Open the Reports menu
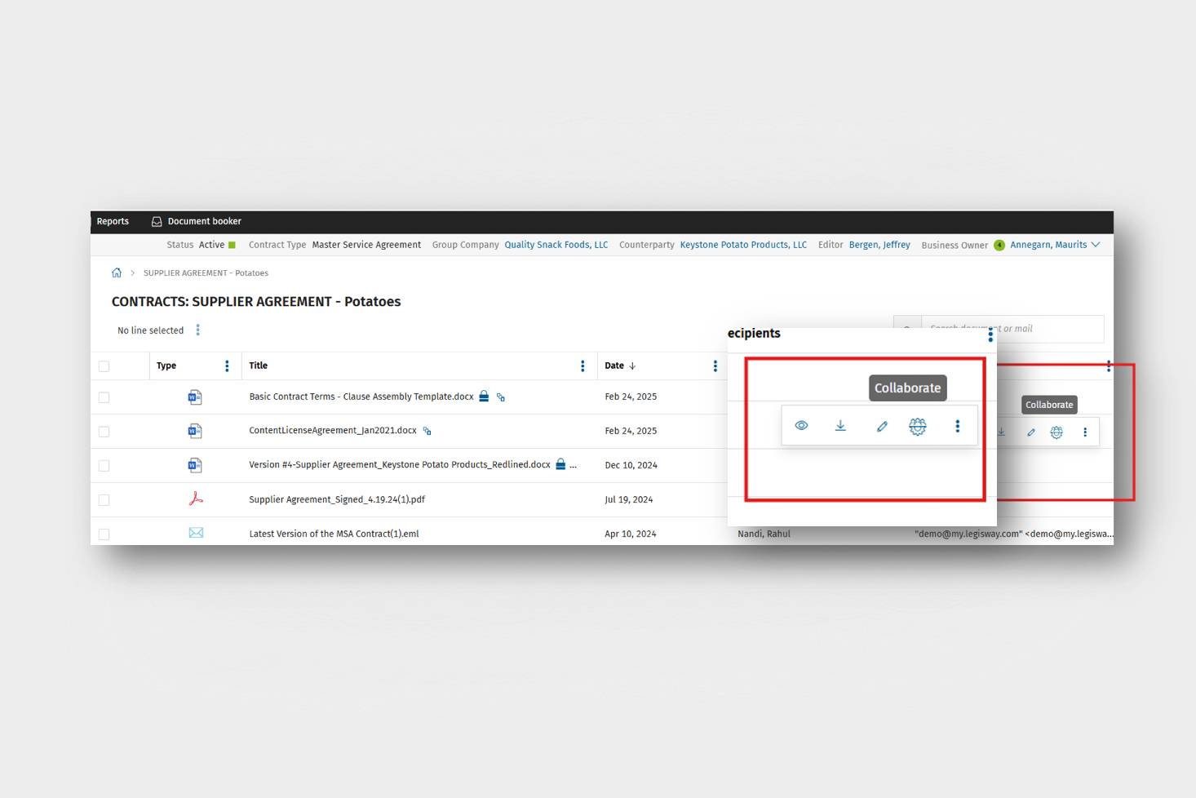Screen dimensions: 1196x798 113,222
